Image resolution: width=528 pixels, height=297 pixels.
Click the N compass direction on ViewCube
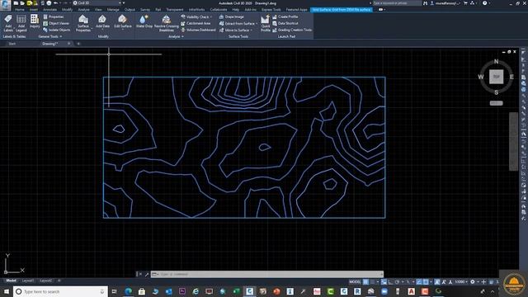[496, 62]
